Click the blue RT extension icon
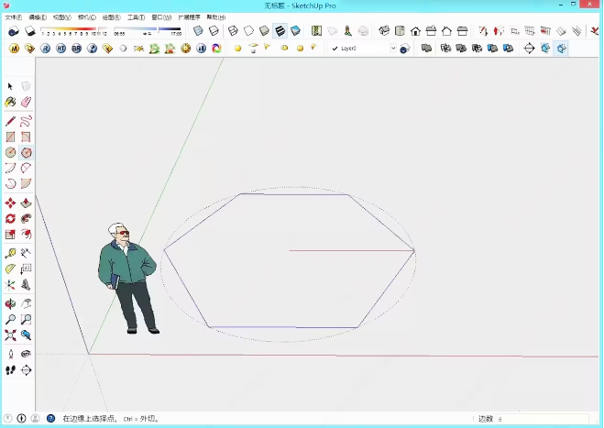 [60, 49]
